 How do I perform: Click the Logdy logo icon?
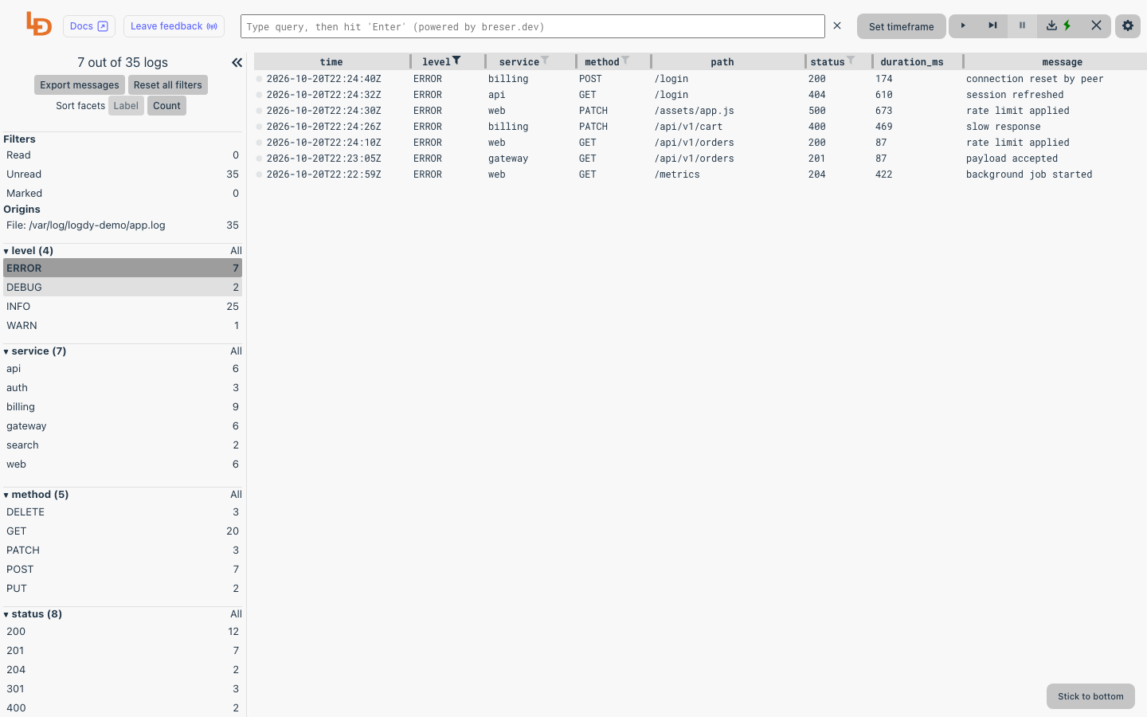click(x=39, y=25)
